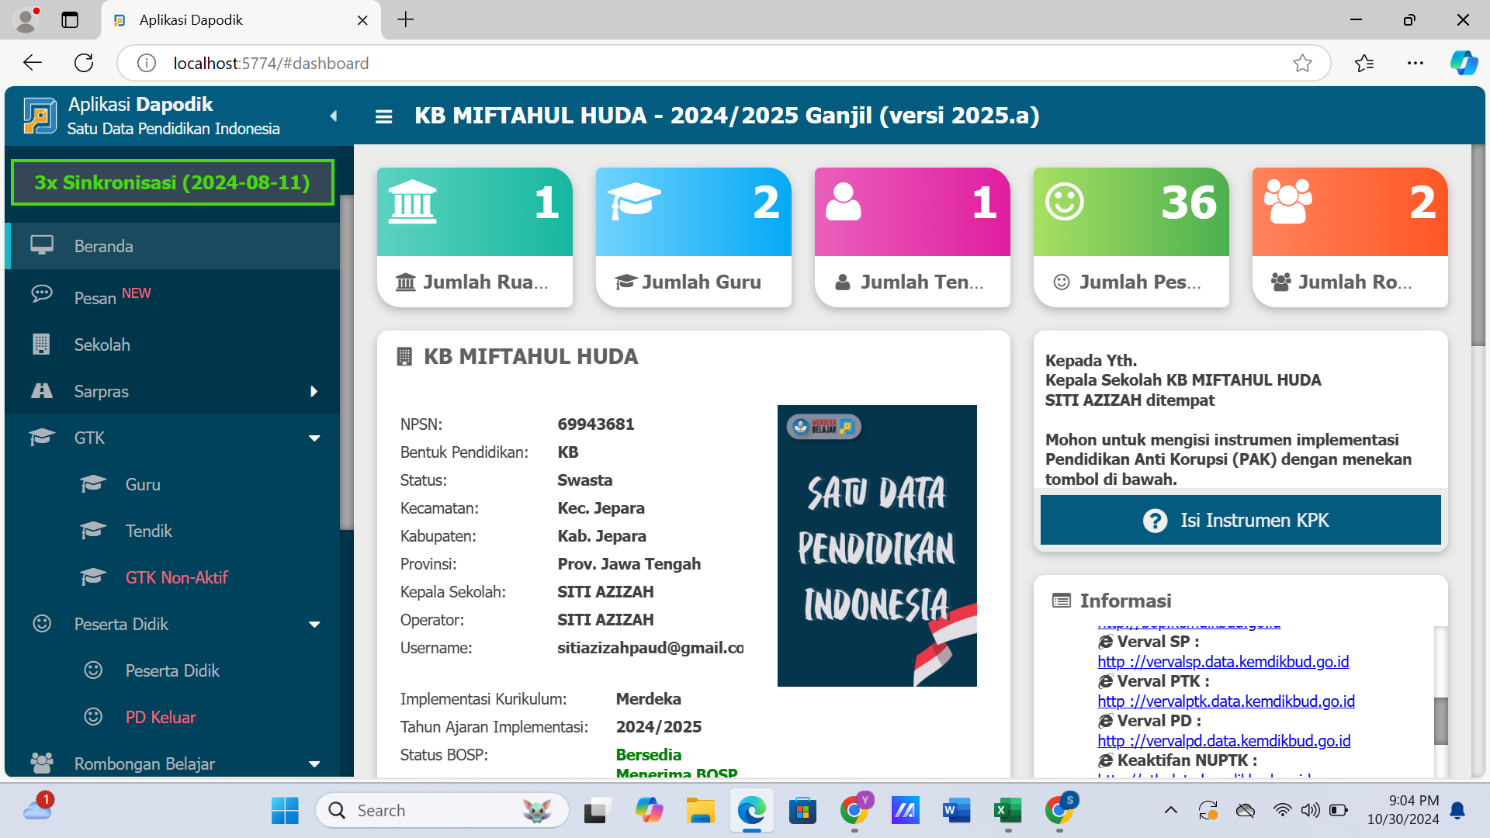Click the Tendik cap icon in sidebar
The image size is (1490, 838).
pyautogui.click(x=93, y=530)
